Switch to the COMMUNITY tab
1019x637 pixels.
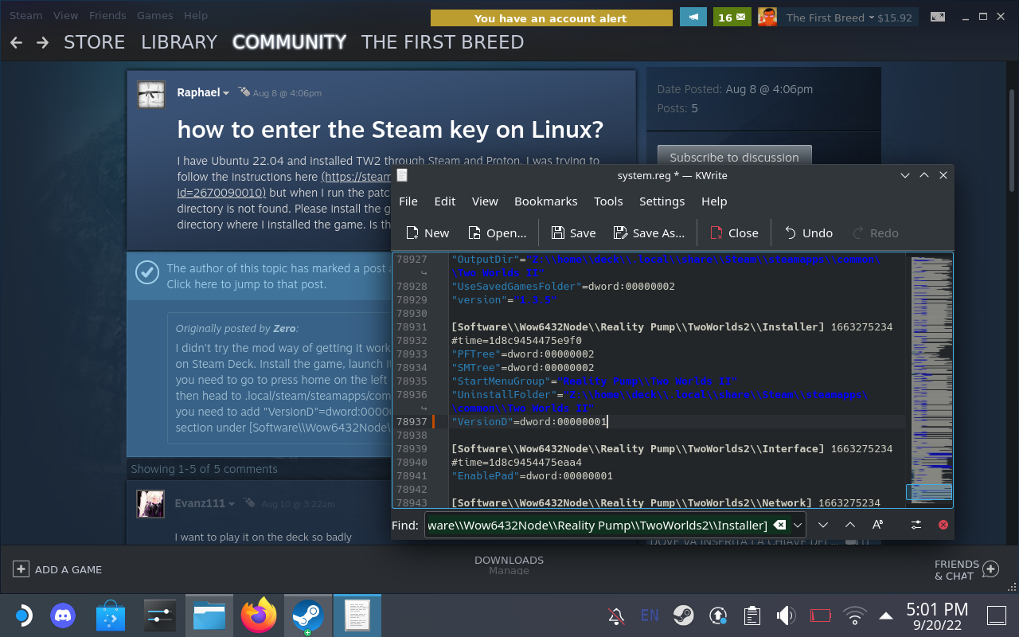[289, 42]
